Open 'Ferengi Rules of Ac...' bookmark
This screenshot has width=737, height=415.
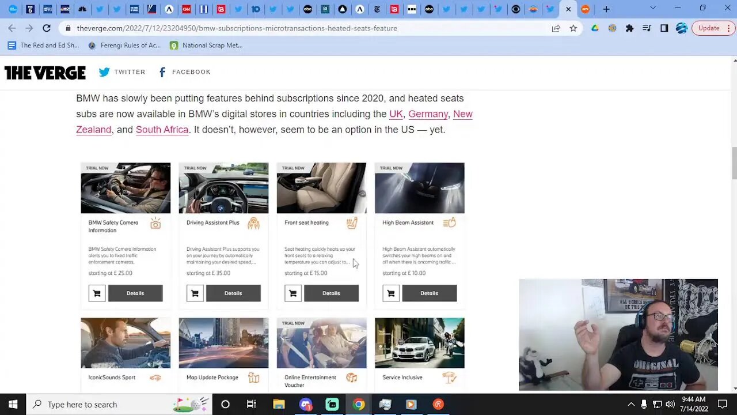[x=124, y=45]
